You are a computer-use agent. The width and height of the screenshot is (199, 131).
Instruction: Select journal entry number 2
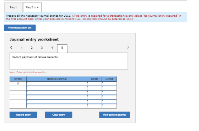(32, 48)
